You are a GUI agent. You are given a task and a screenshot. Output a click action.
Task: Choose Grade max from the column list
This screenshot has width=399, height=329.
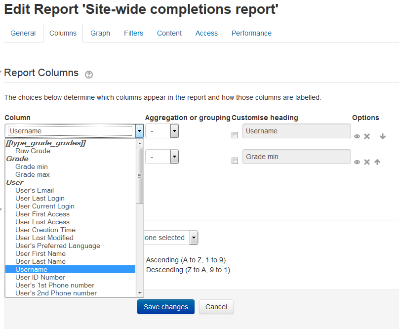(71, 175)
